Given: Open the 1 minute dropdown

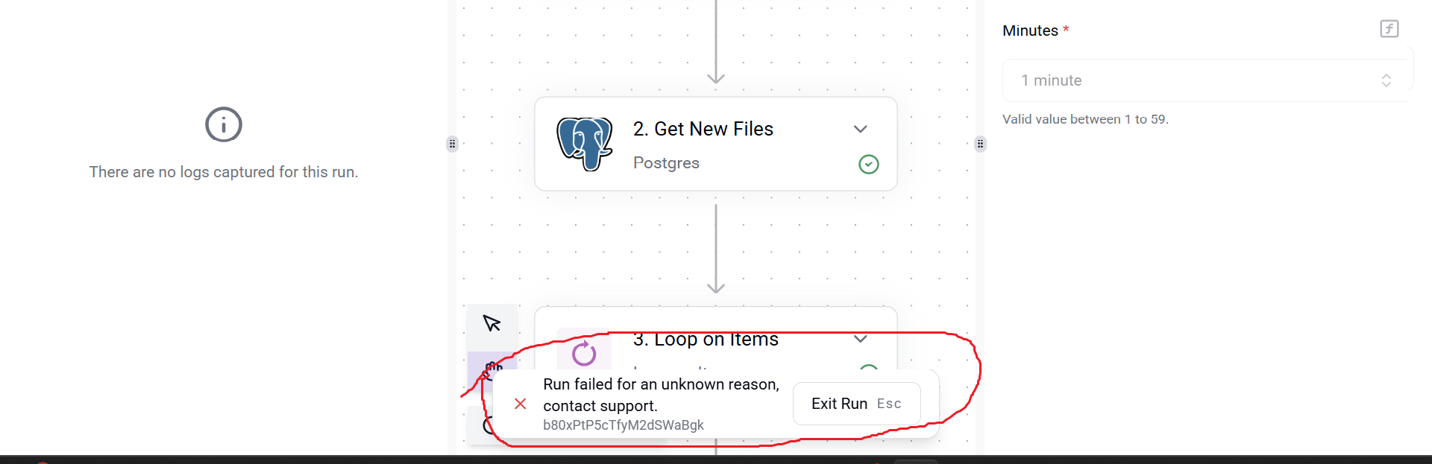Looking at the screenshot, I should pyautogui.click(x=1204, y=80).
